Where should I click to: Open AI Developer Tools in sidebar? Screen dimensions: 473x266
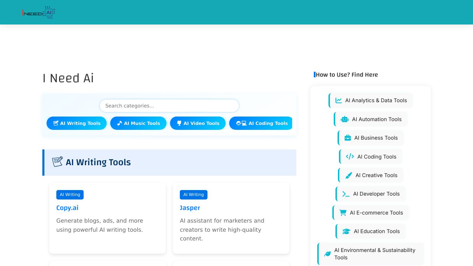click(371, 194)
